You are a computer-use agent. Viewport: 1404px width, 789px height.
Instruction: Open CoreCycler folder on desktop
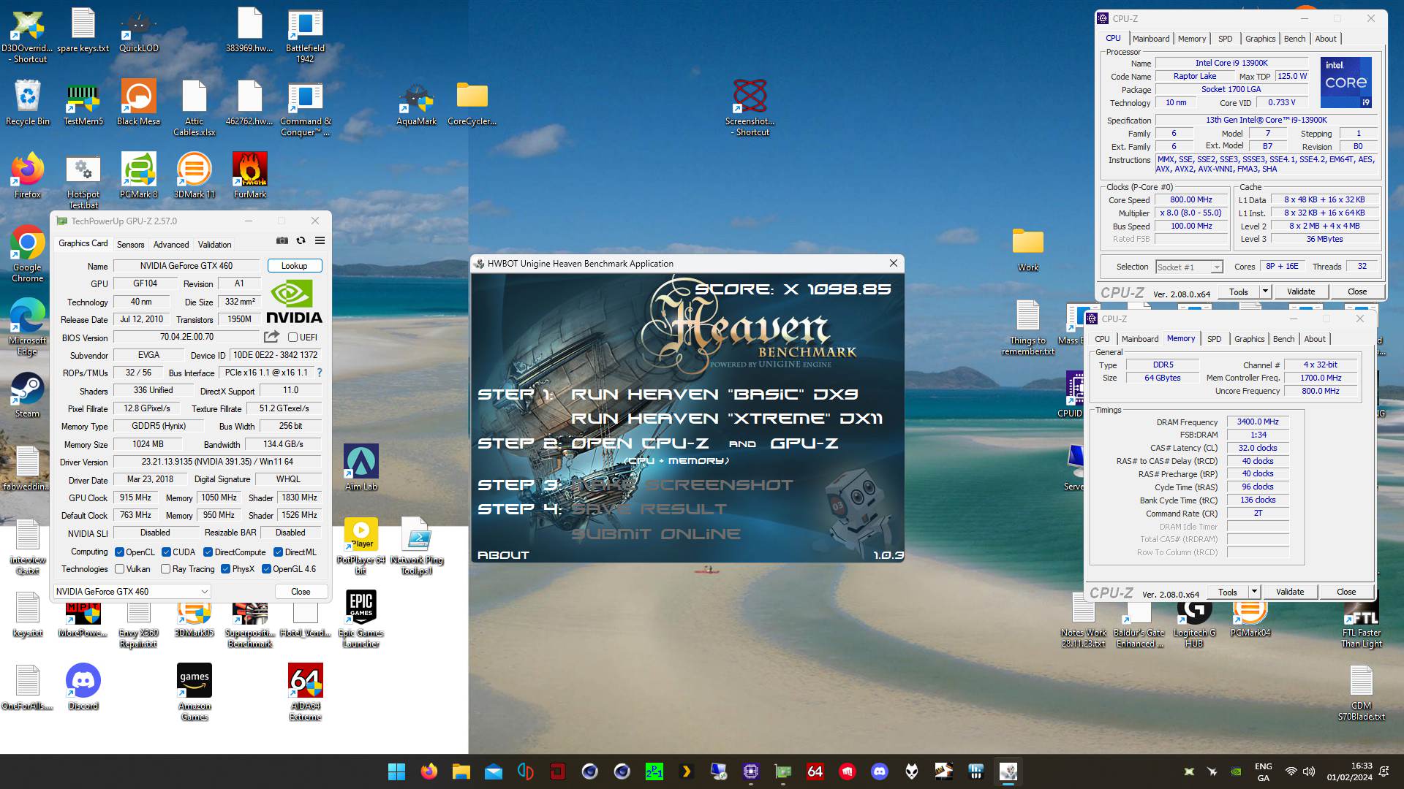(472, 104)
